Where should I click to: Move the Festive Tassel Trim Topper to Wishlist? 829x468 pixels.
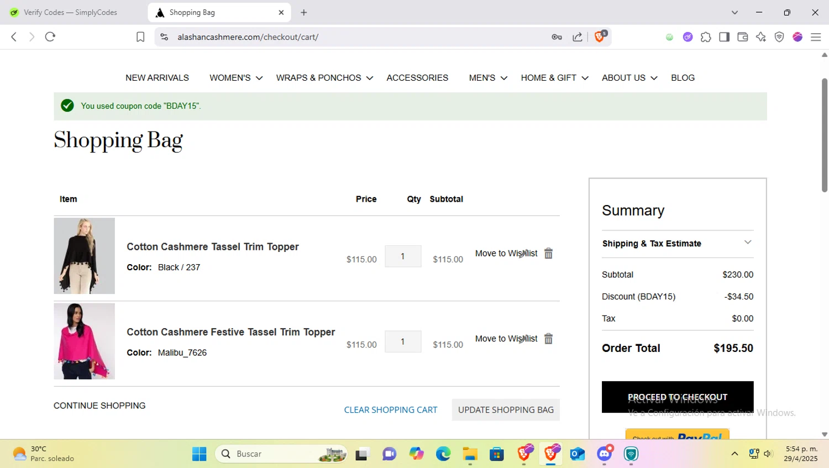(506, 339)
